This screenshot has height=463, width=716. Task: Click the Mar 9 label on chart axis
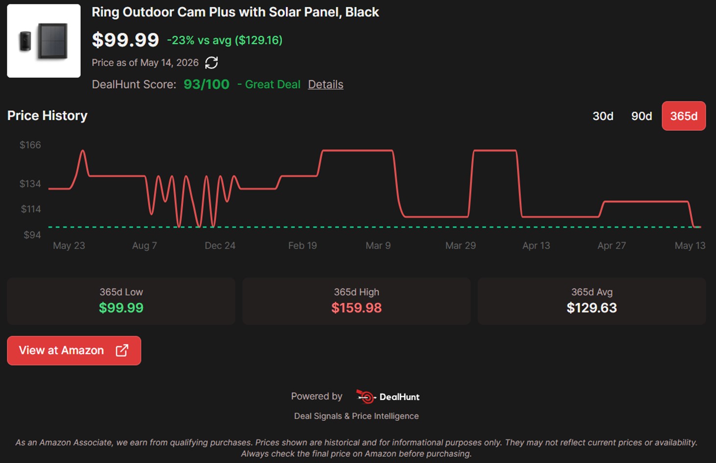378,245
